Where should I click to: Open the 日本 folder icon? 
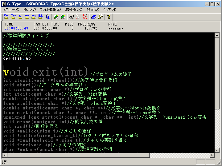[40, 17]
